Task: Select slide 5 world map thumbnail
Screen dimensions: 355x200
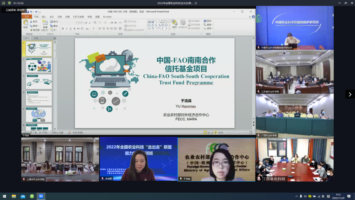Action: pos(39,115)
